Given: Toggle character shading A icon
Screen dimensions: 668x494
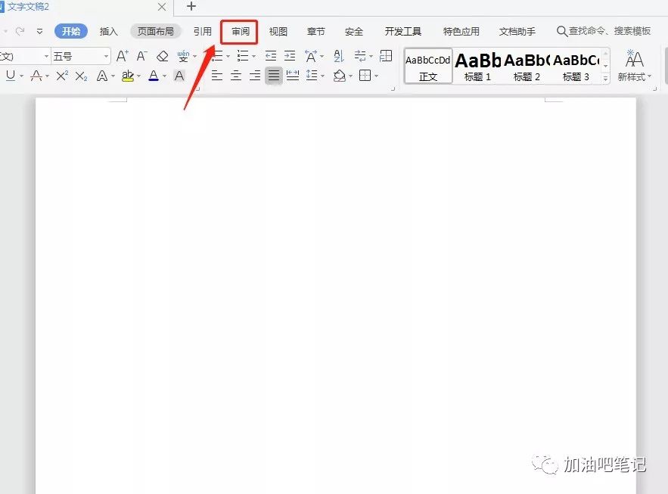Looking at the screenshot, I should [x=179, y=76].
